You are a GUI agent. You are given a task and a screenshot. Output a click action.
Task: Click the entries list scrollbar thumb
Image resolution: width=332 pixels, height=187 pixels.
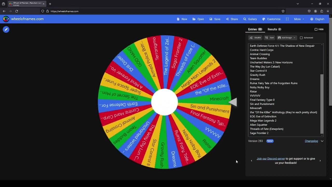pyautogui.click(x=322, y=104)
